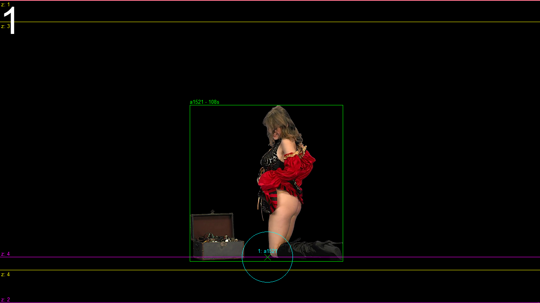Click the green X anchor marker
The height and width of the screenshot is (303, 540).
(x=268, y=257)
